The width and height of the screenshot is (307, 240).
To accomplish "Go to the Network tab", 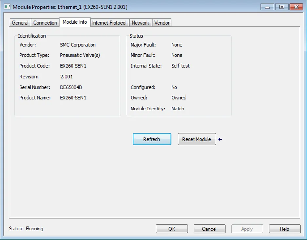I will (140, 23).
